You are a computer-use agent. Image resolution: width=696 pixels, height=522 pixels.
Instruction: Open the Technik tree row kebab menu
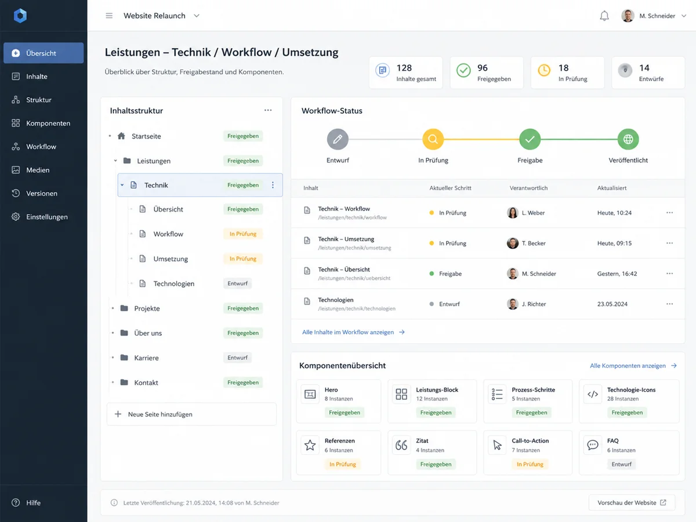coord(273,185)
